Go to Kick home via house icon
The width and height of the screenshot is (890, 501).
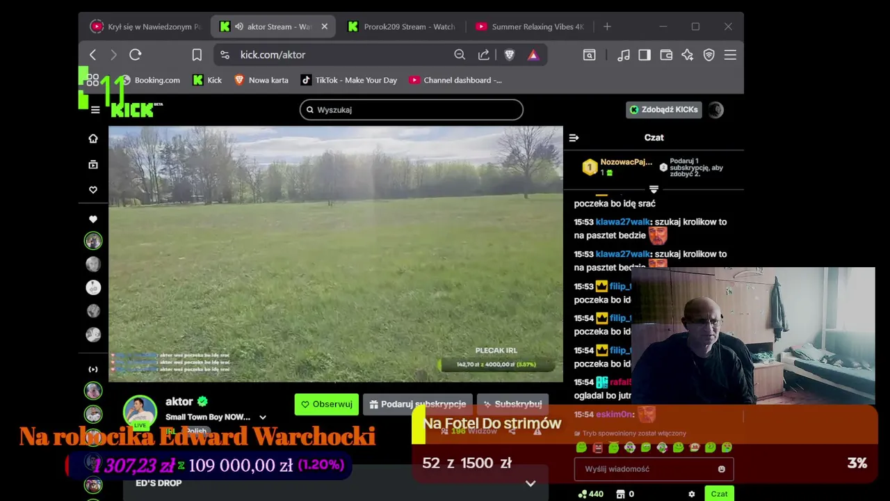93,138
